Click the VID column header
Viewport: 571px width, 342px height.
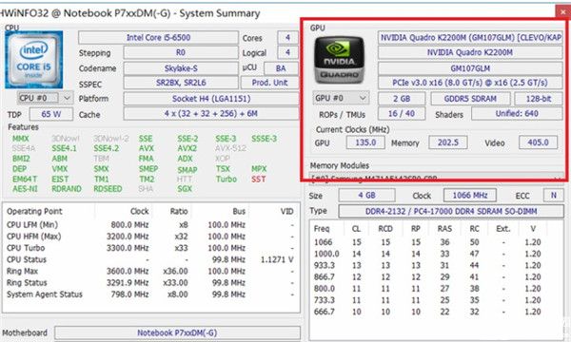[x=286, y=212]
